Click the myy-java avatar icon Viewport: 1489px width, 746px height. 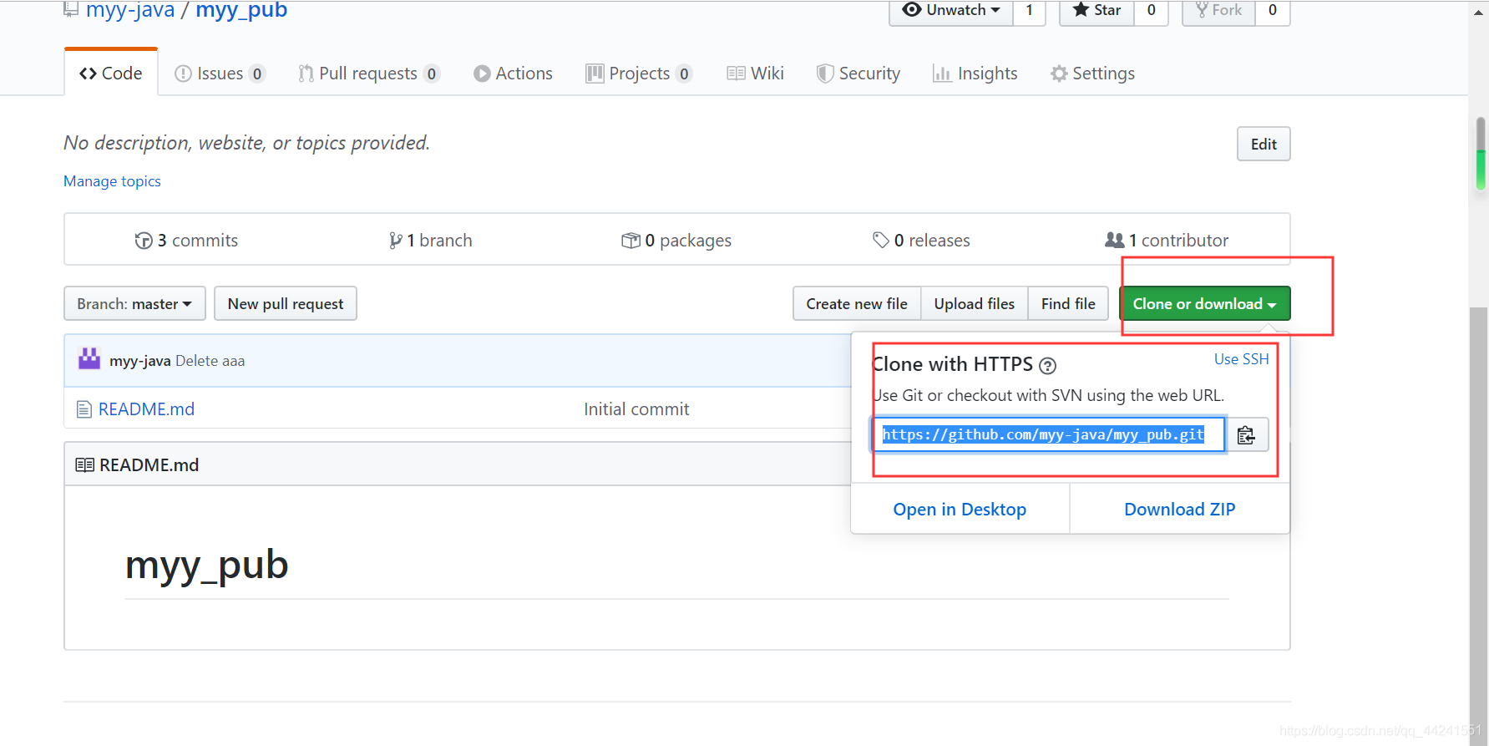tap(89, 359)
